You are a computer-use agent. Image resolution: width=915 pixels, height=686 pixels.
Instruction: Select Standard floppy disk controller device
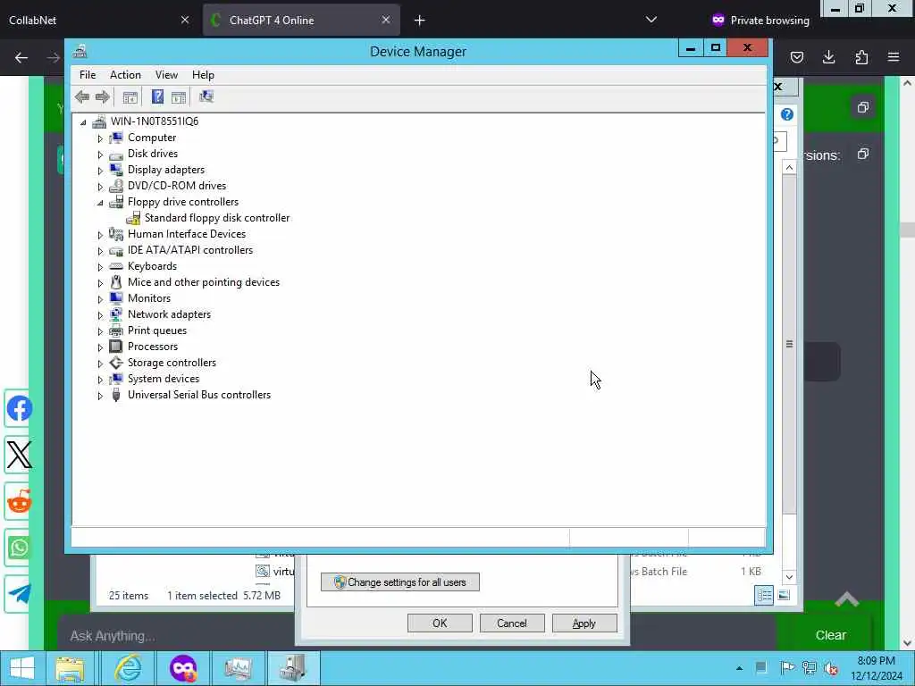[216, 218]
